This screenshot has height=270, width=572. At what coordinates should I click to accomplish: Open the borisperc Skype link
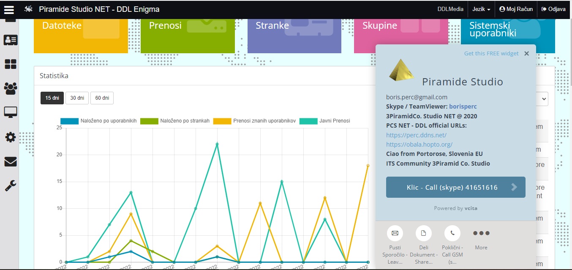click(463, 106)
